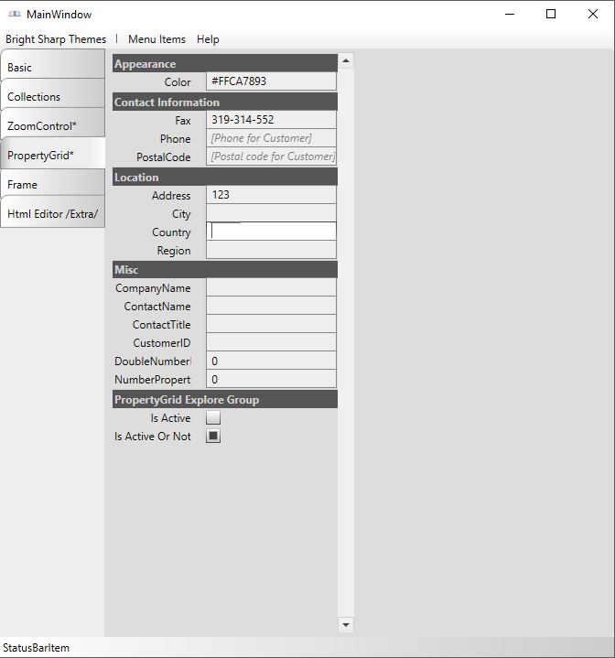This screenshot has height=658, width=615.
Task: Focus the PostalCode input field
Action: [x=271, y=156]
